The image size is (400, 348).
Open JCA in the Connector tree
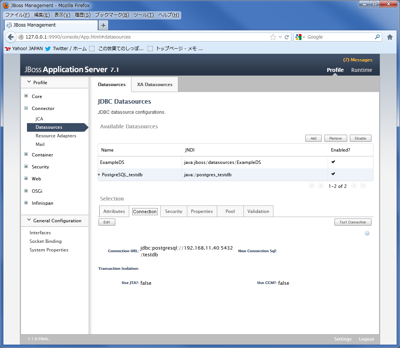pyautogui.click(x=39, y=119)
